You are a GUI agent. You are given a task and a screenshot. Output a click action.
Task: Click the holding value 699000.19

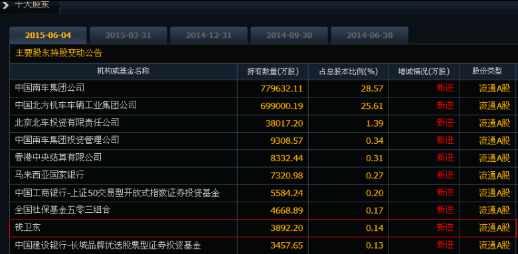pyautogui.click(x=282, y=106)
